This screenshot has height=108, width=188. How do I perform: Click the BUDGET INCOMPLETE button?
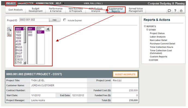pos(125,74)
